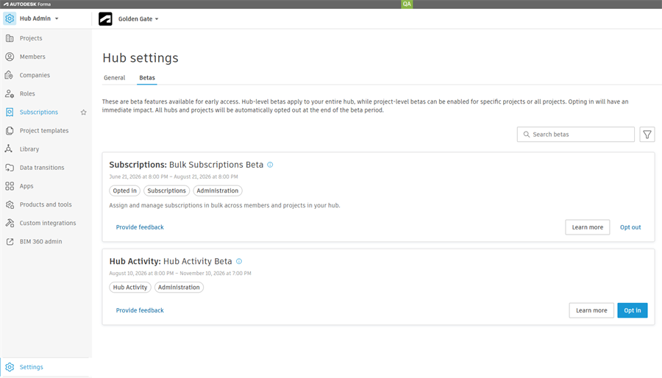Click the Products and tools icon
662x378 pixels.
click(x=10, y=204)
